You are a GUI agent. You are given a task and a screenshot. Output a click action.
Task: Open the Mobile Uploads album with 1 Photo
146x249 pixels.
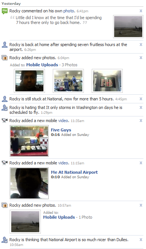[x=59, y=217]
